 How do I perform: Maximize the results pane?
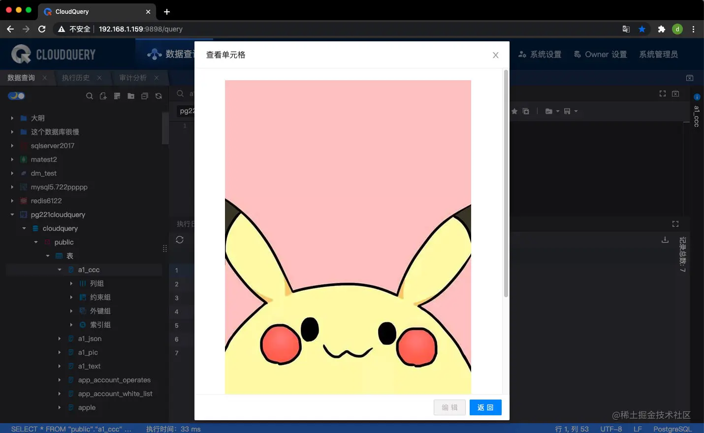click(x=675, y=224)
